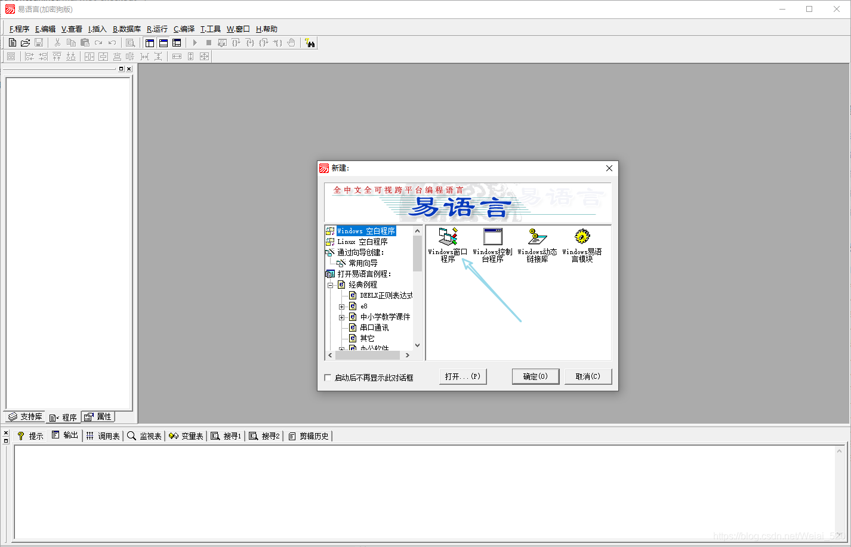This screenshot has height=547, width=851.
Task: Click the Undo arrow toolbar icon
Action: point(112,42)
